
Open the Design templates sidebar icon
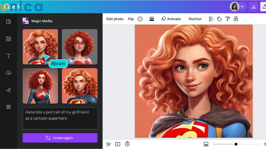[x=9, y=22]
